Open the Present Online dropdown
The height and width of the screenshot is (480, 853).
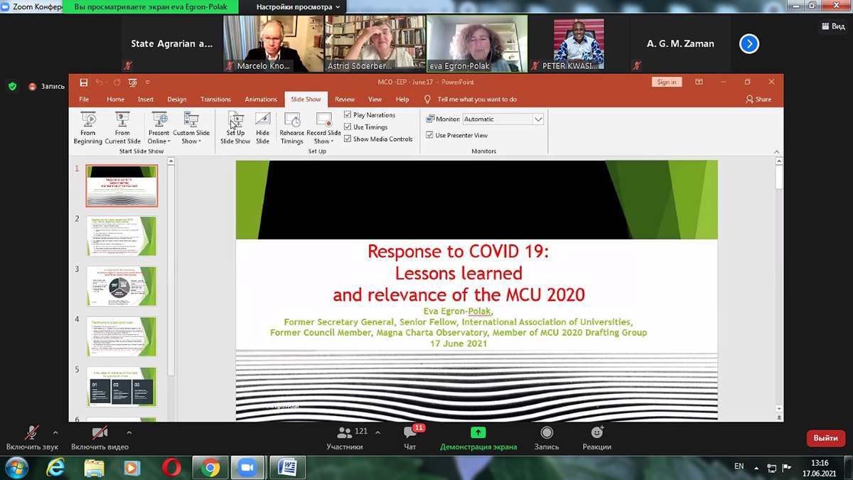[159, 129]
